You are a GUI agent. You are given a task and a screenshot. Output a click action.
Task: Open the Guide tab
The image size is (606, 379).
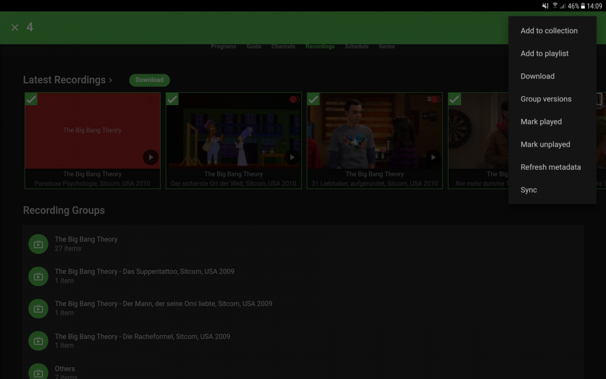click(x=254, y=46)
